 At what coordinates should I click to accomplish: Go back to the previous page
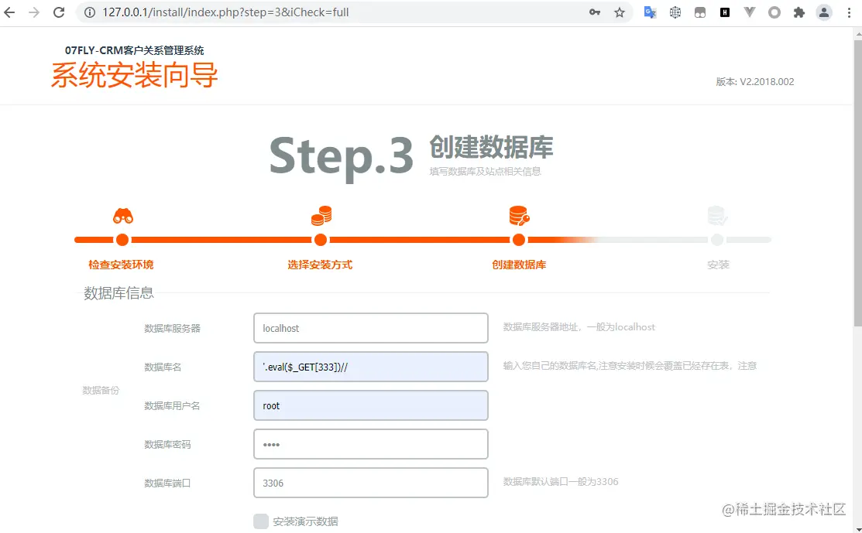pyautogui.click(x=9, y=12)
